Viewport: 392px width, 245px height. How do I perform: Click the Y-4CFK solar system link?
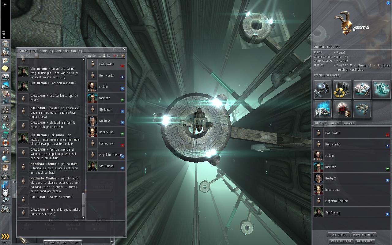coord(342,61)
